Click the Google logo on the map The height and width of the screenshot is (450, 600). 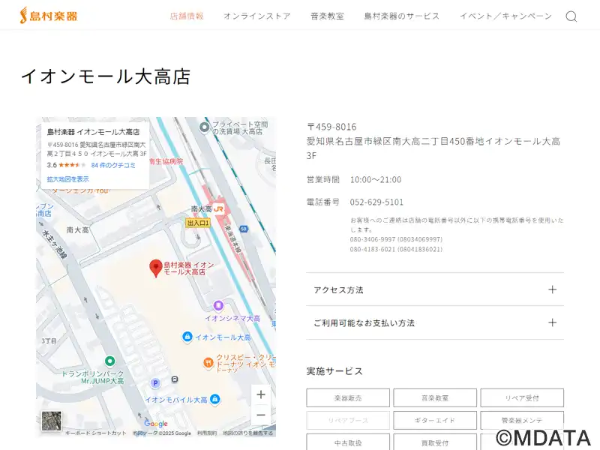pos(156,423)
